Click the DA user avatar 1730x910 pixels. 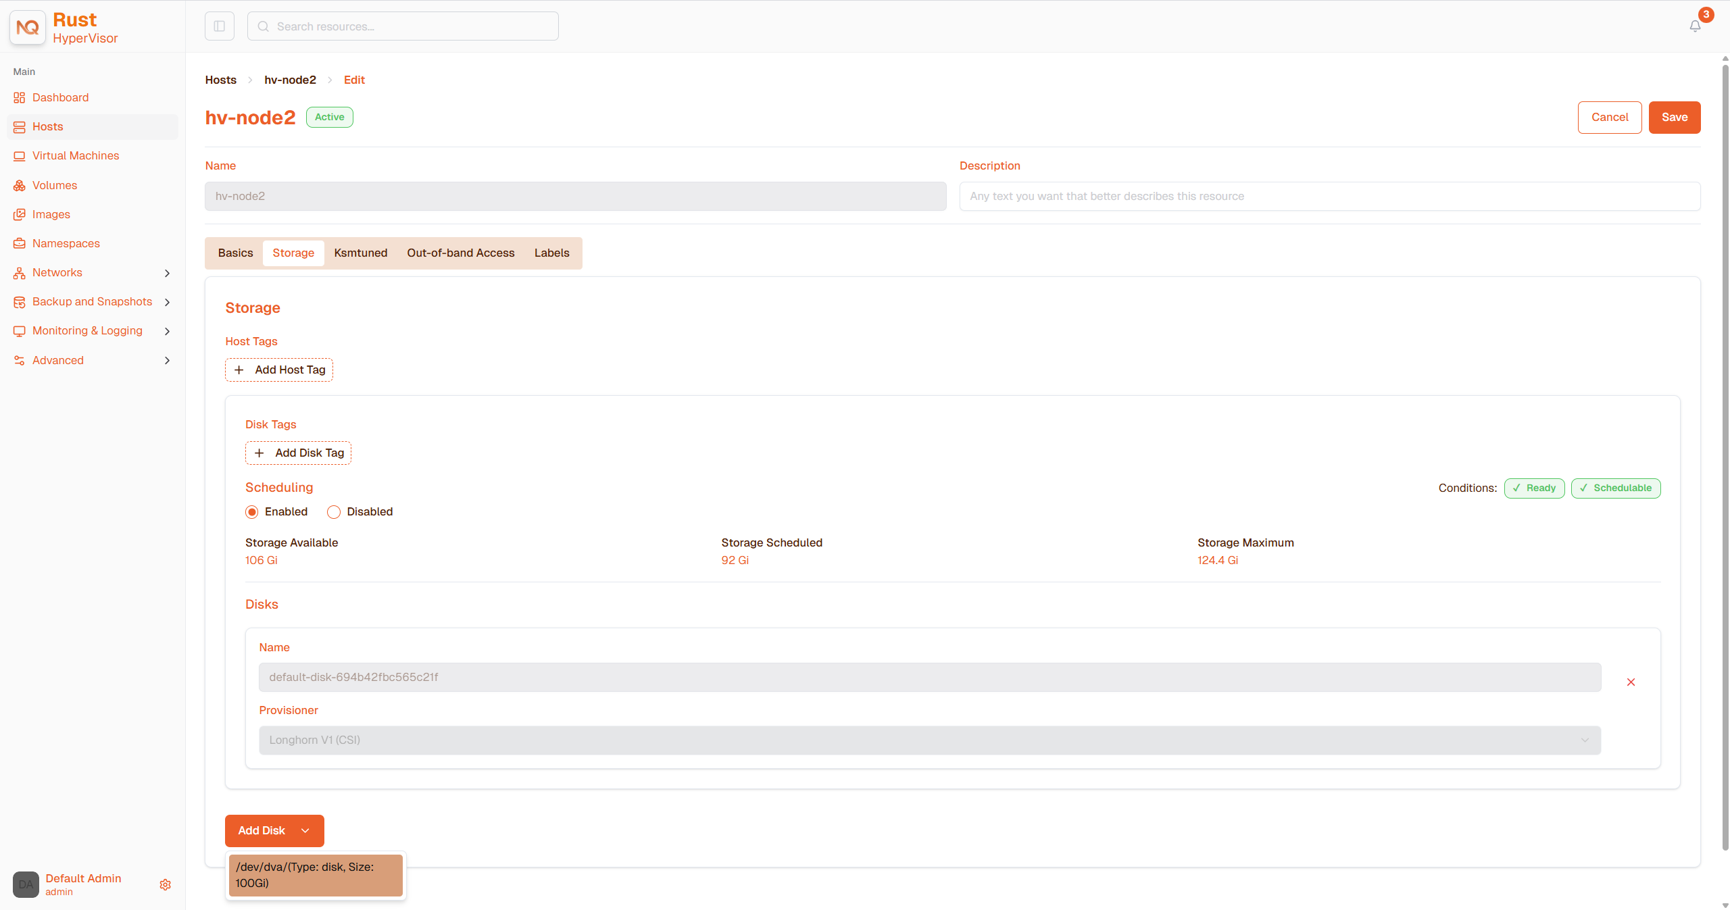pos(26,884)
